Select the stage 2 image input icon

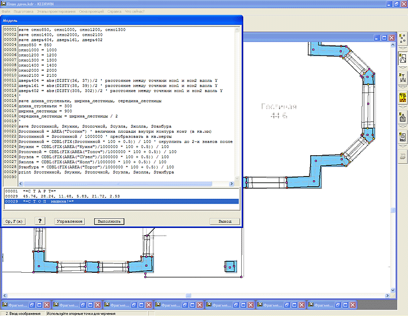point(402,59)
